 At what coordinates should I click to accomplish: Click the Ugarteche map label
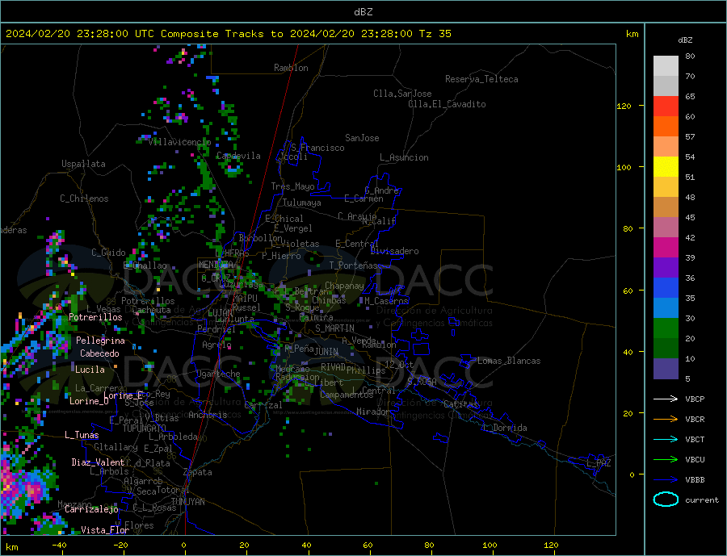pos(218,374)
